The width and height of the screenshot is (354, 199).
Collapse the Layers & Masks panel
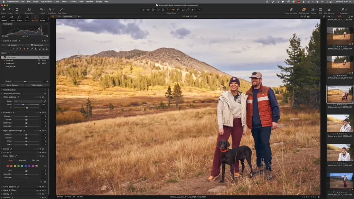(2, 41)
